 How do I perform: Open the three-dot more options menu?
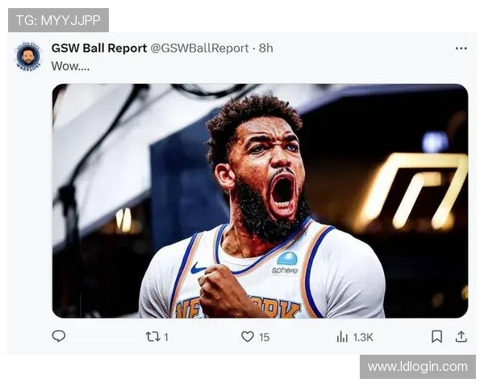(x=461, y=48)
